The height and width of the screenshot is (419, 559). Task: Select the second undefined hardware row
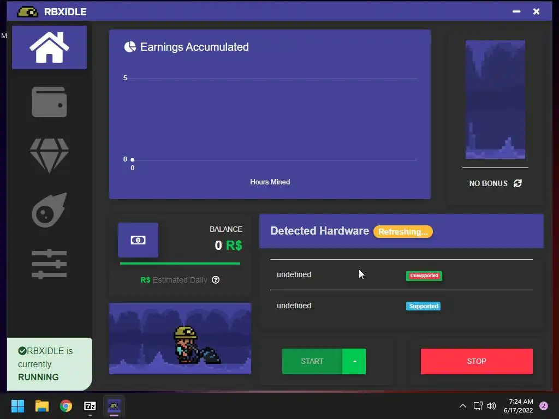tap(401, 306)
